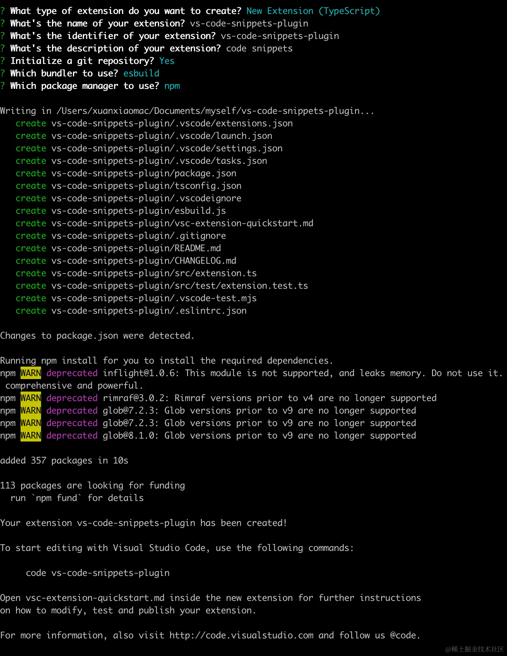Click the 'code vs-code-snippets-plugin' command line
This screenshot has height=656, width=507.
[x=98, y=573]
